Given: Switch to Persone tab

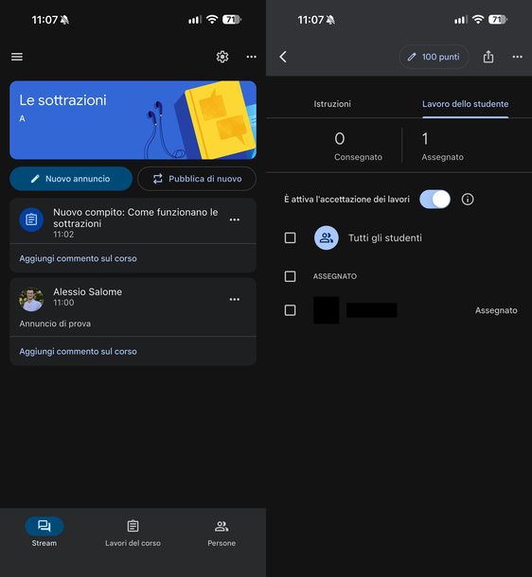Looking at the screenshot, I should pos(222,532).
